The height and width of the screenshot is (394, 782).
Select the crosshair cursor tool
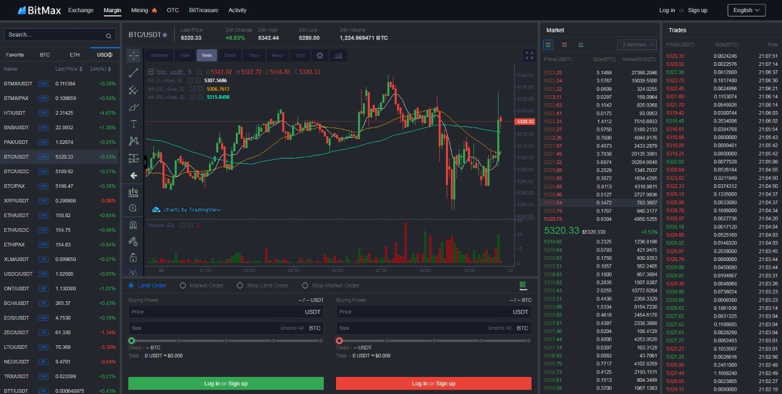point(134,56)
